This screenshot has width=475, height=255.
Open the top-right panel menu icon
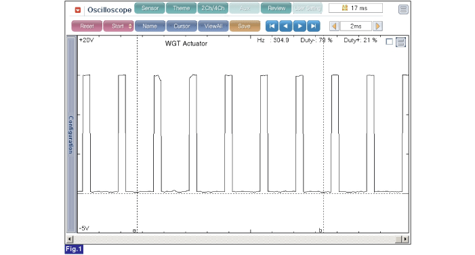[403, 9]
